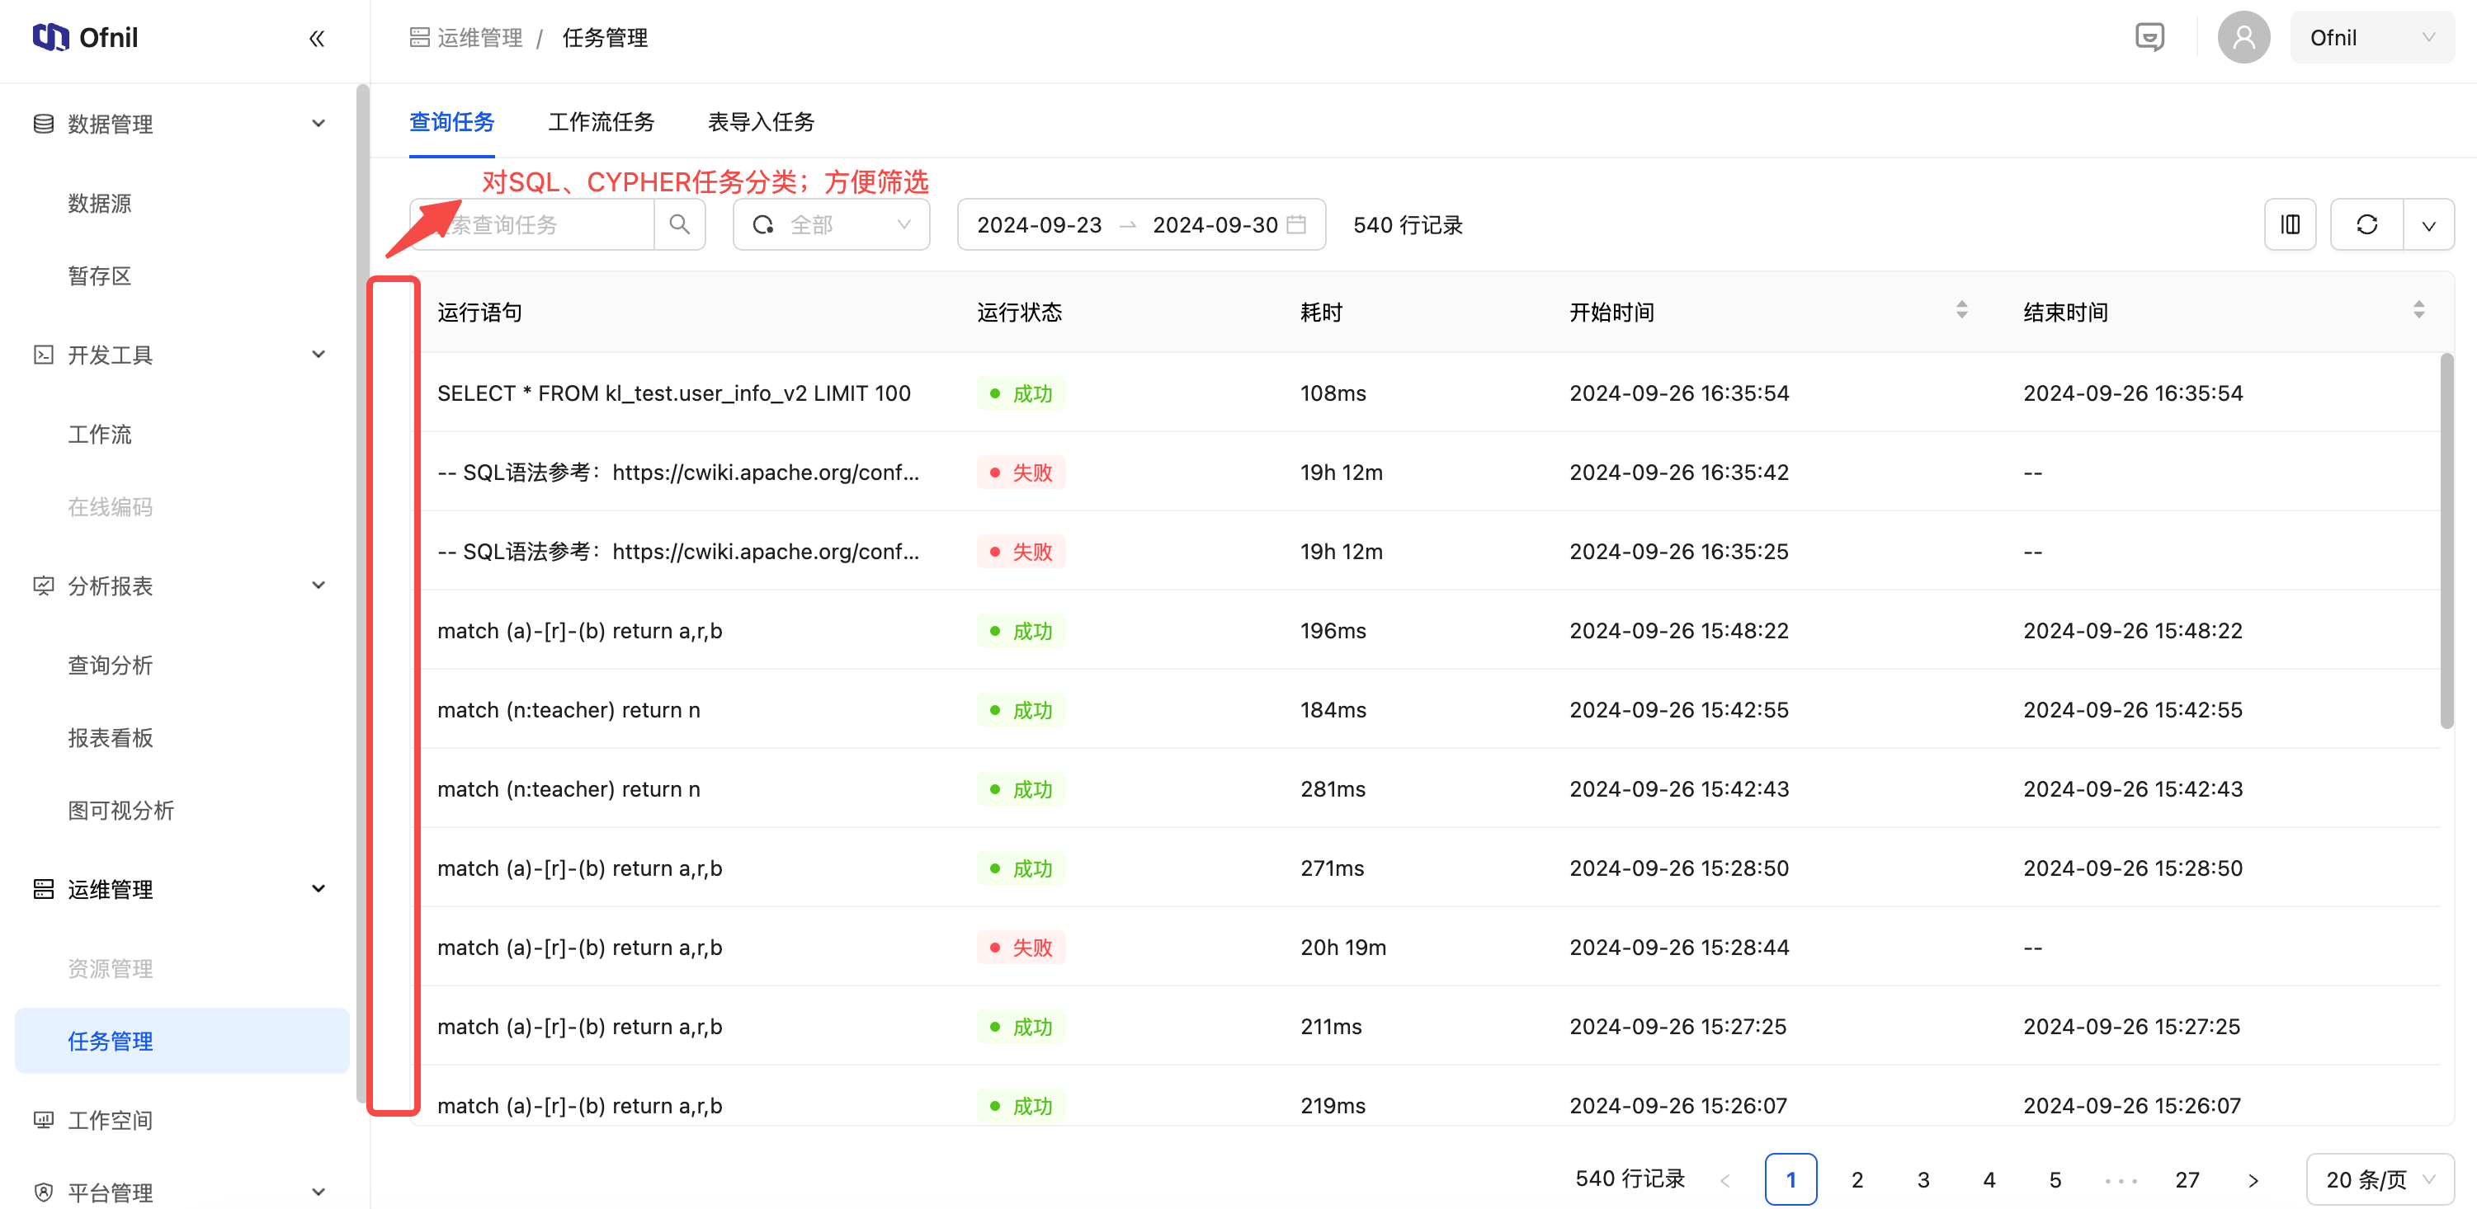Image resolution: width=2477 pixels, height=1209 pixels.
Task: Open the Ofnil account dropdown
Action: pyautogui.click(x=2371, y=37)
